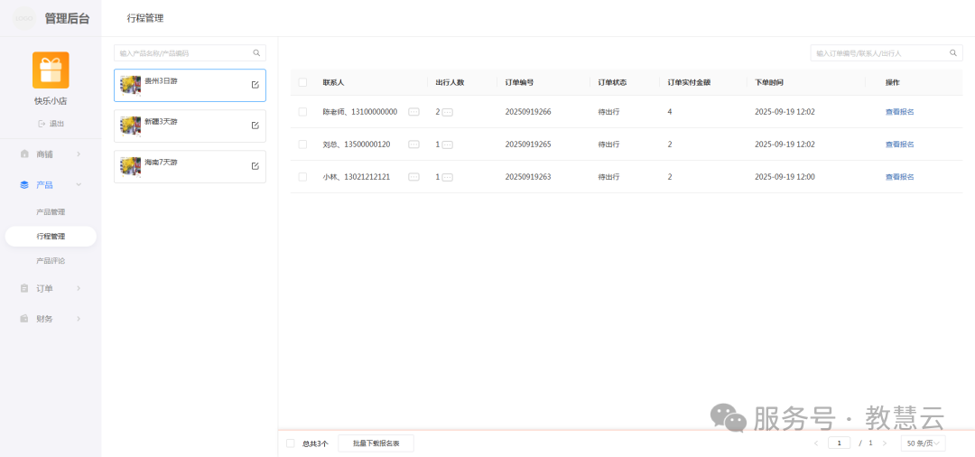Screen dimensions: 975x457
Task: Open the 50 条/页 page size dropdown
Action: 923,443
